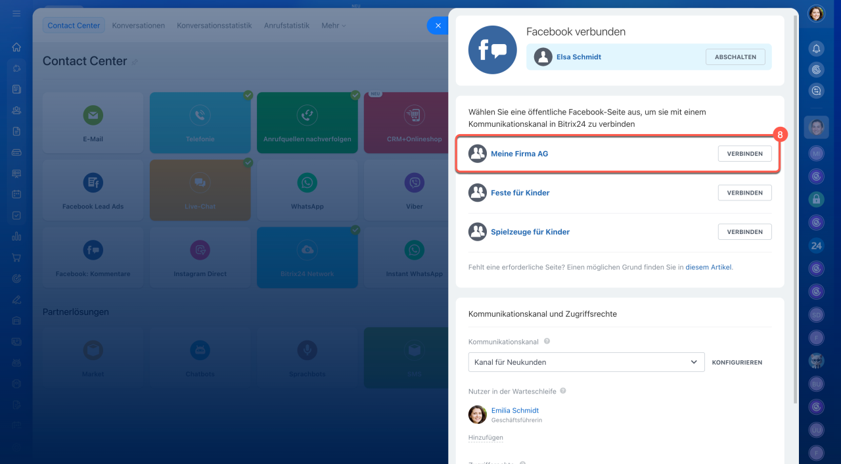This screenshot has width=841, height=464.
Task: Click the home icon in left sidebar
Action: coord(16,47)
